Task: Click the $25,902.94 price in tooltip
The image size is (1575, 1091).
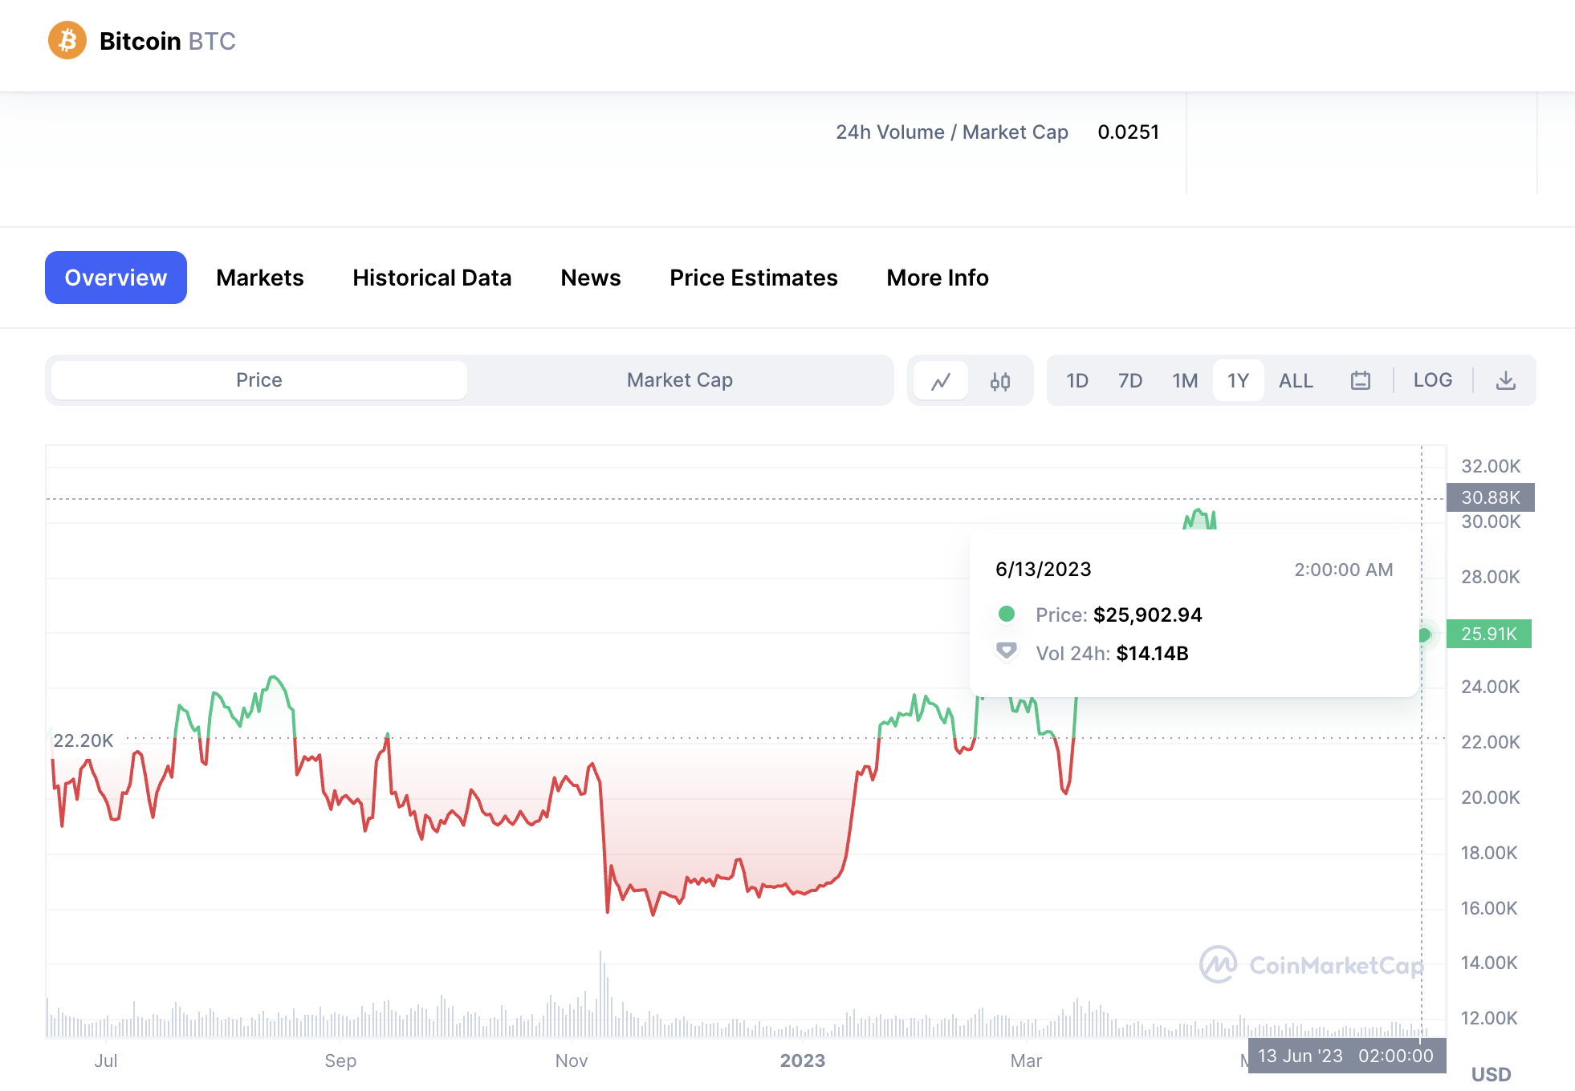Action: (1148, 614)
